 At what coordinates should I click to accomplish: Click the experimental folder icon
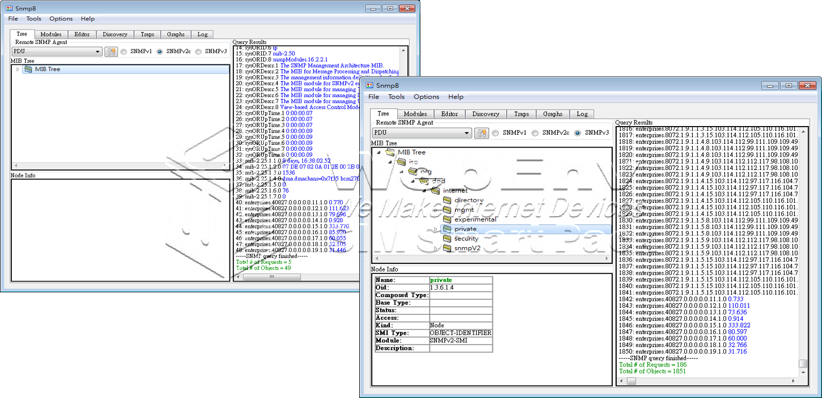click(x=447, y=219)
